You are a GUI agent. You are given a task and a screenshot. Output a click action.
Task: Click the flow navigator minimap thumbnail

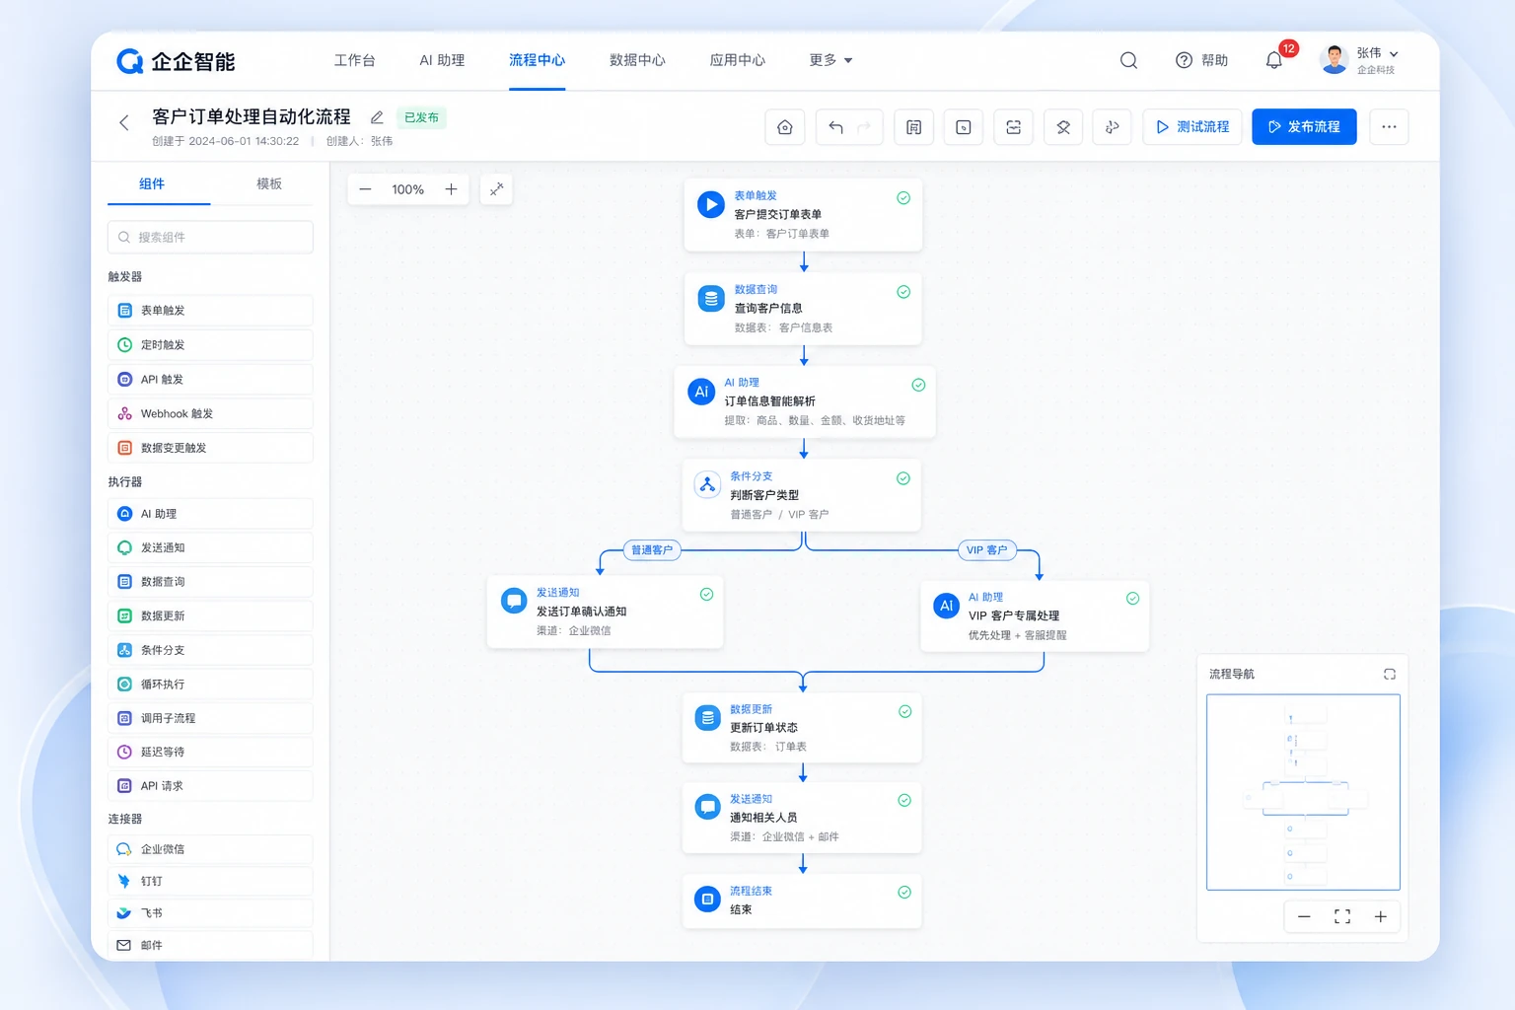tap(1303, 792)
